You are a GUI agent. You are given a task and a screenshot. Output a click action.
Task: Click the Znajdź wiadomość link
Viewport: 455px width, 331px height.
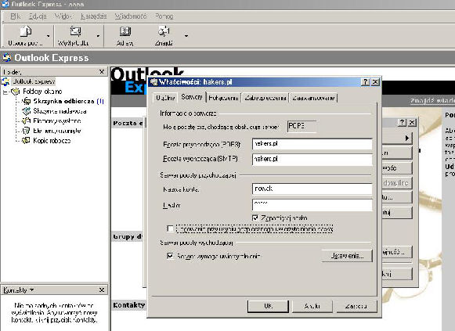coord(432,101)
